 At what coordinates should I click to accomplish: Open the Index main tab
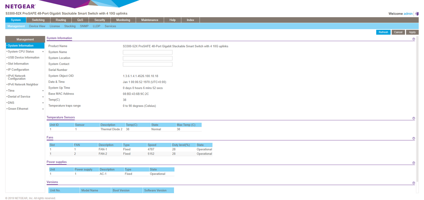191,20
